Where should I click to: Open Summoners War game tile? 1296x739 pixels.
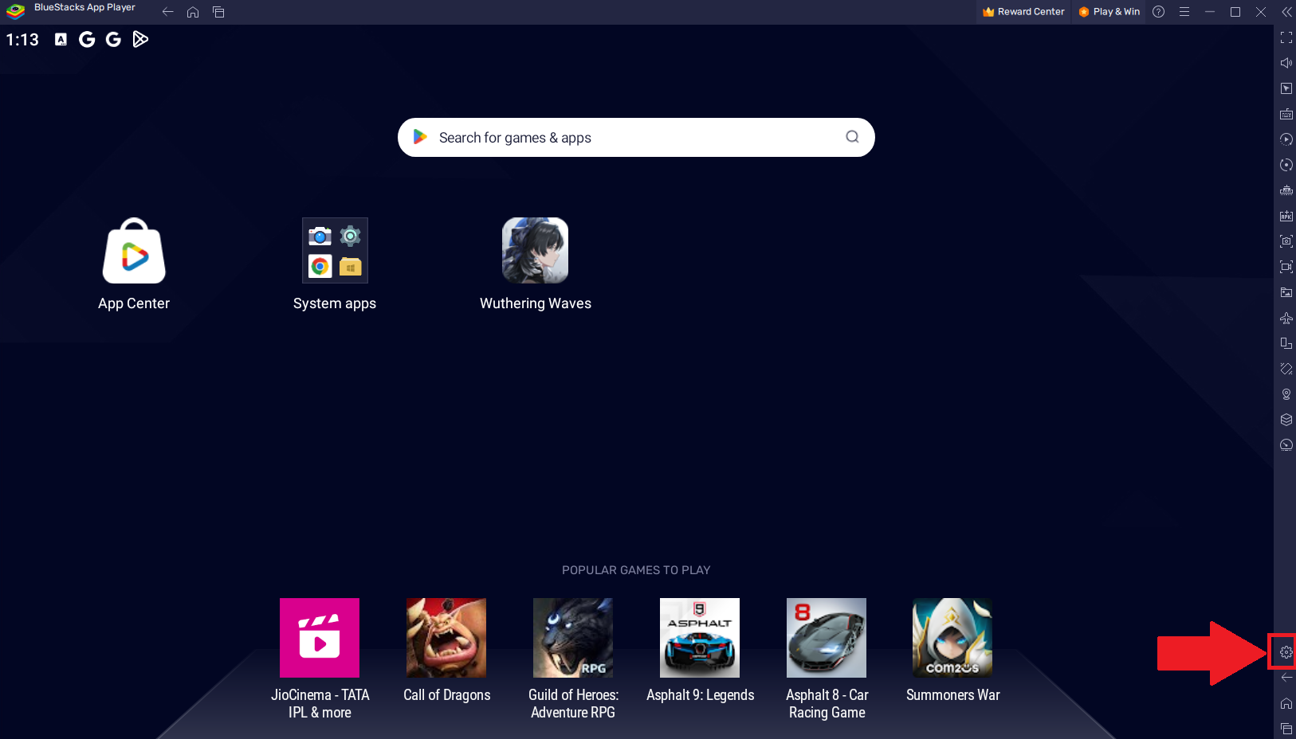(952, 638)
